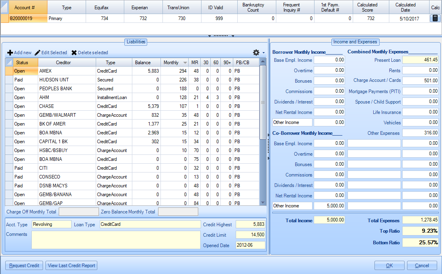Select the AMEX creditor row
Screen dimensions: 442x274
[132, 71]
